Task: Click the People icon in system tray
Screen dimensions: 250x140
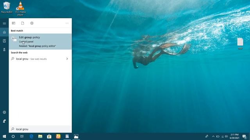Action: pos(207,136)
